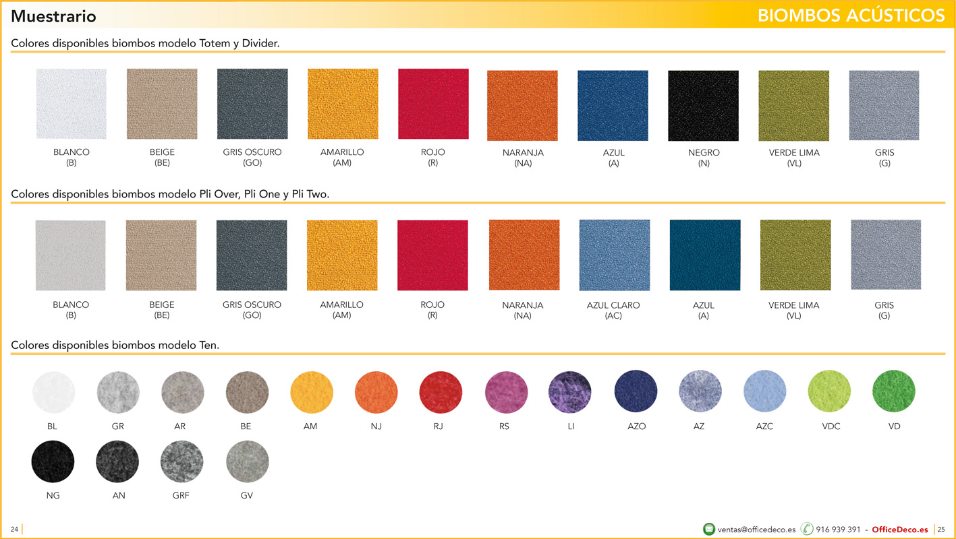Click page number 24
The image size is (956, 539).
point(14,530)
